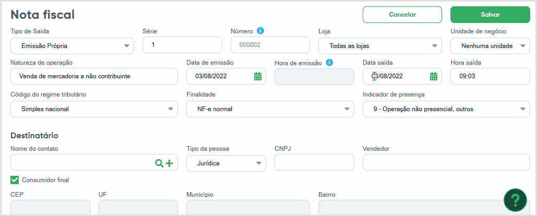Click the CNPJ input field
Viewport: 537px width, 216px height.
coord(314,162)
